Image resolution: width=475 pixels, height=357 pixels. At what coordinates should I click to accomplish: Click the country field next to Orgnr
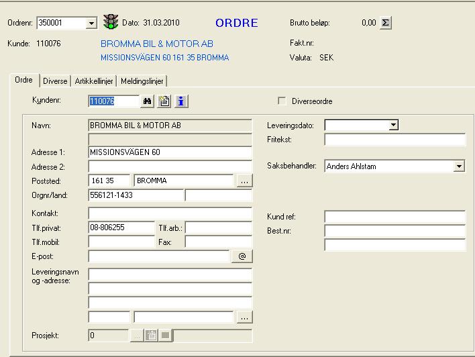click(219, 195)
